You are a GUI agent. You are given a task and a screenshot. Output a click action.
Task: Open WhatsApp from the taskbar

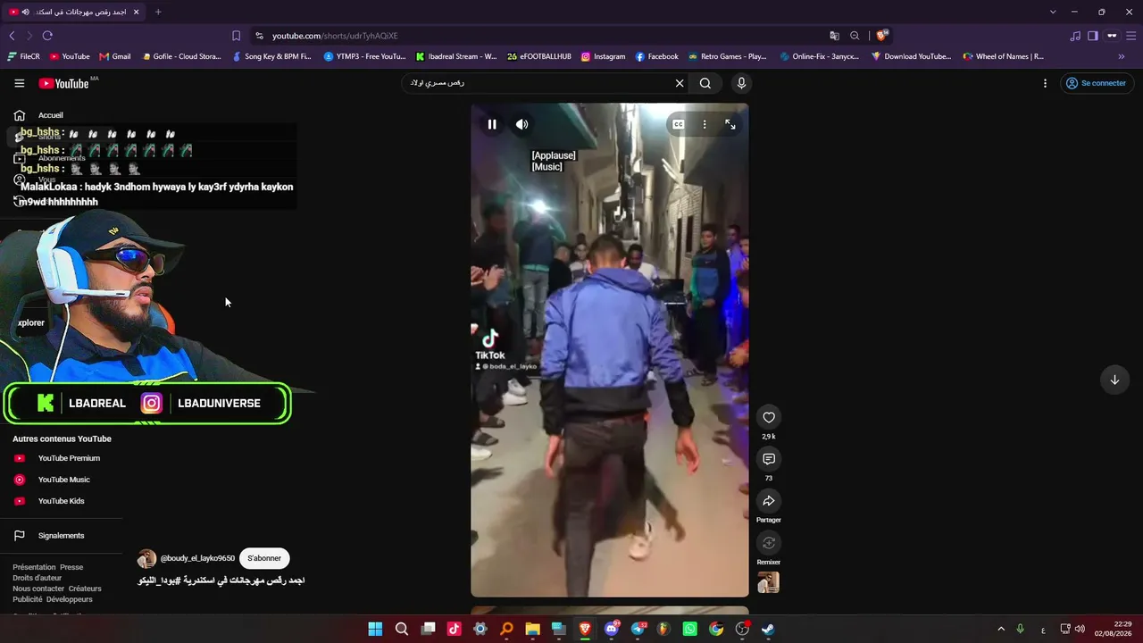click(689, 629)
